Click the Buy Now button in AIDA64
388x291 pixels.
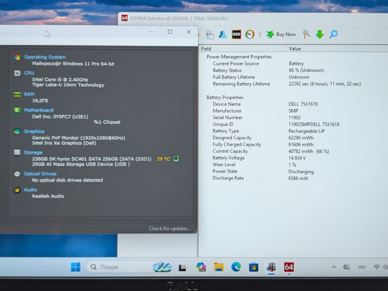click(281, 34)
